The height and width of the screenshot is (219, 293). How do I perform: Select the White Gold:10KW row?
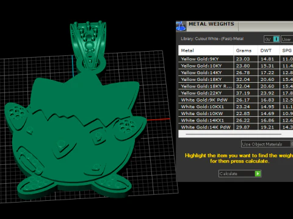pyautogui.click(x=236, y=114)
